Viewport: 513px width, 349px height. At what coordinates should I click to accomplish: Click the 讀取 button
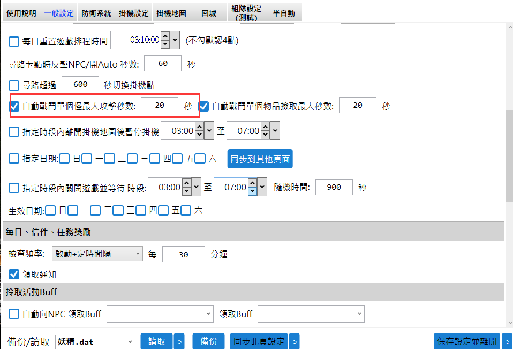pyautogui.click(x=157, y=341)
